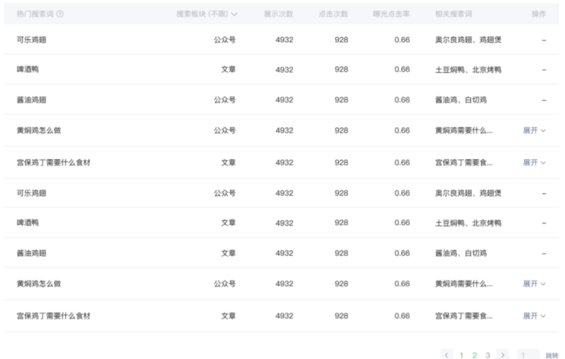
Task: Click the first 奥尔良鸡翅、鸡翅煲 related terms
Action: [468, 40]
